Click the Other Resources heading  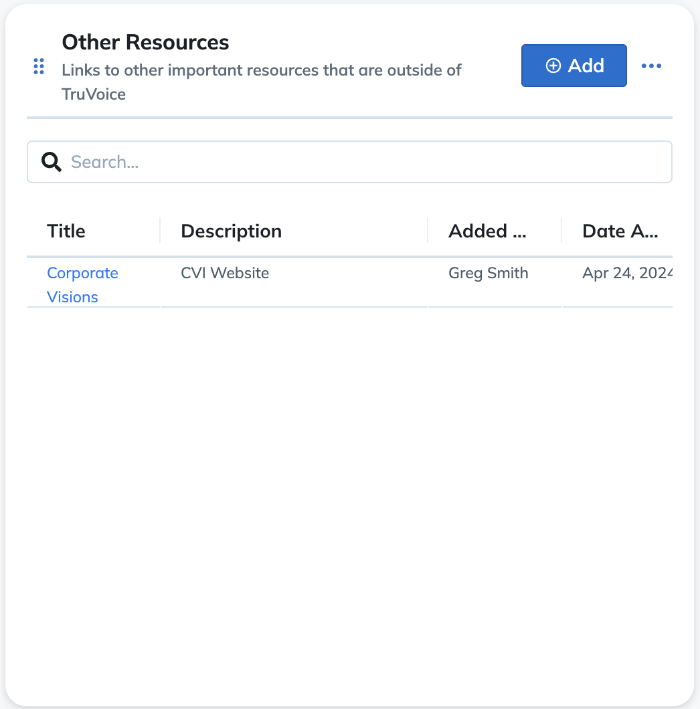coord(145,42)
